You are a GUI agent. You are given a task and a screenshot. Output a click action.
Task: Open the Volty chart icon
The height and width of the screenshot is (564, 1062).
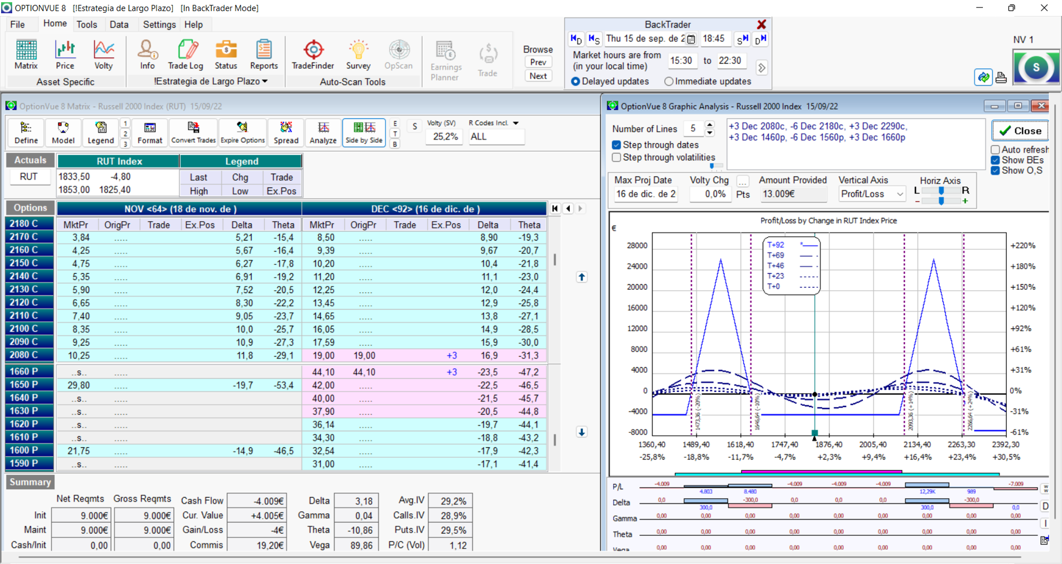point(104,55)
